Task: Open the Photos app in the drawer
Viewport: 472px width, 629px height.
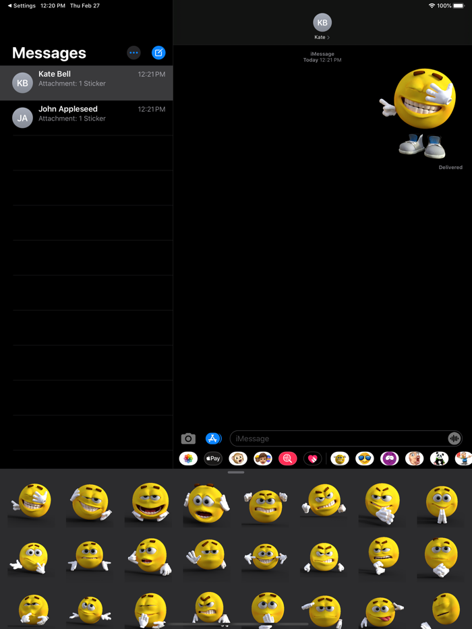Action: point(188,458)
